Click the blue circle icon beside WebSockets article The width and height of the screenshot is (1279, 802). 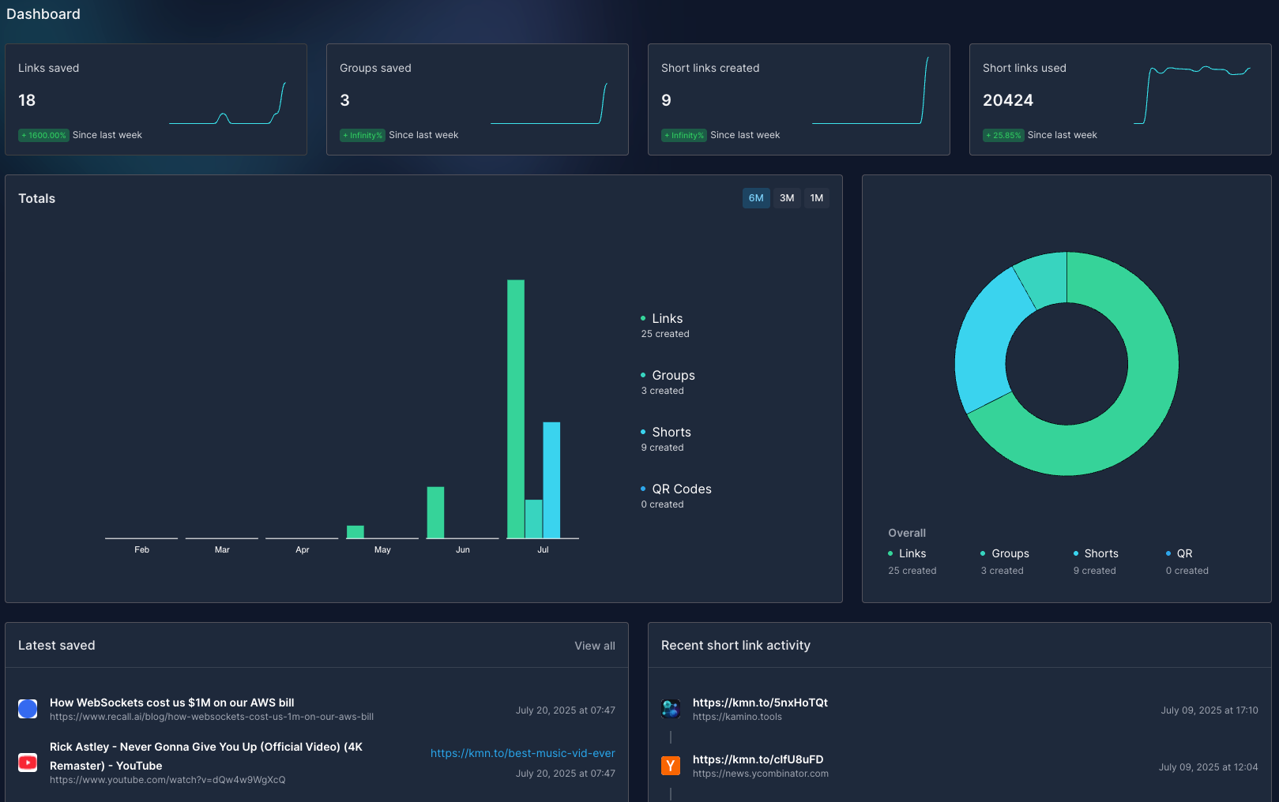[28, 709]
